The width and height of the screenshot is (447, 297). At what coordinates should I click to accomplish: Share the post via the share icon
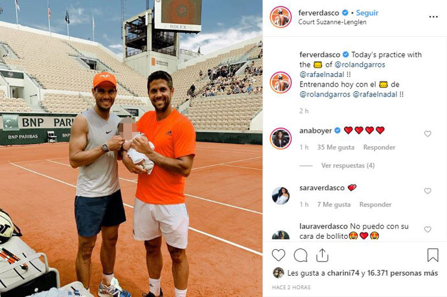(322, 255)
